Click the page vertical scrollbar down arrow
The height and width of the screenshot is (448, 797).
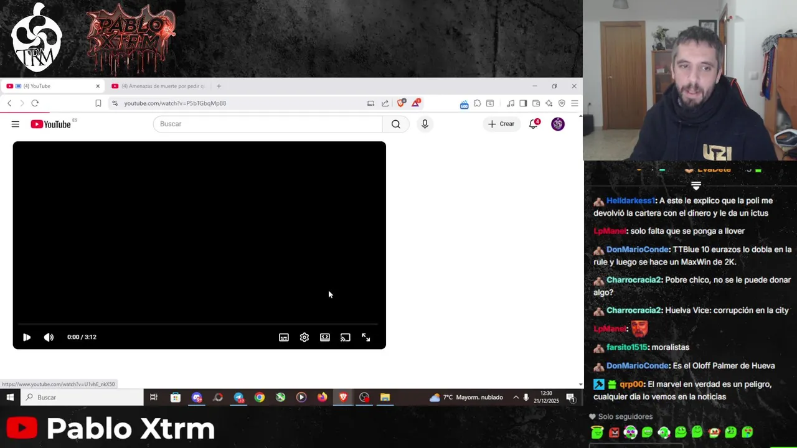pyautogui.click(x=580, y=385)
